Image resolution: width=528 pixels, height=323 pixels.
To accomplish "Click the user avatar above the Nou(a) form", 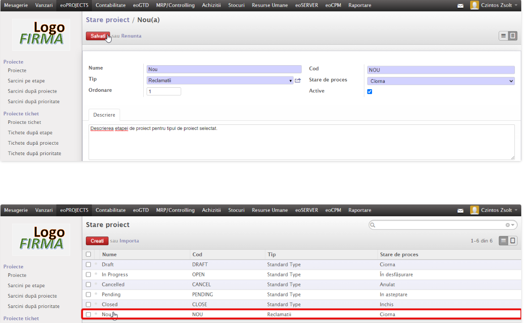I will pyautogui.click(x=474, y=5).
